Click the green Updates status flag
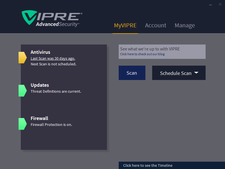The width and height of the screenshot is (225, 169). (22, 91)
